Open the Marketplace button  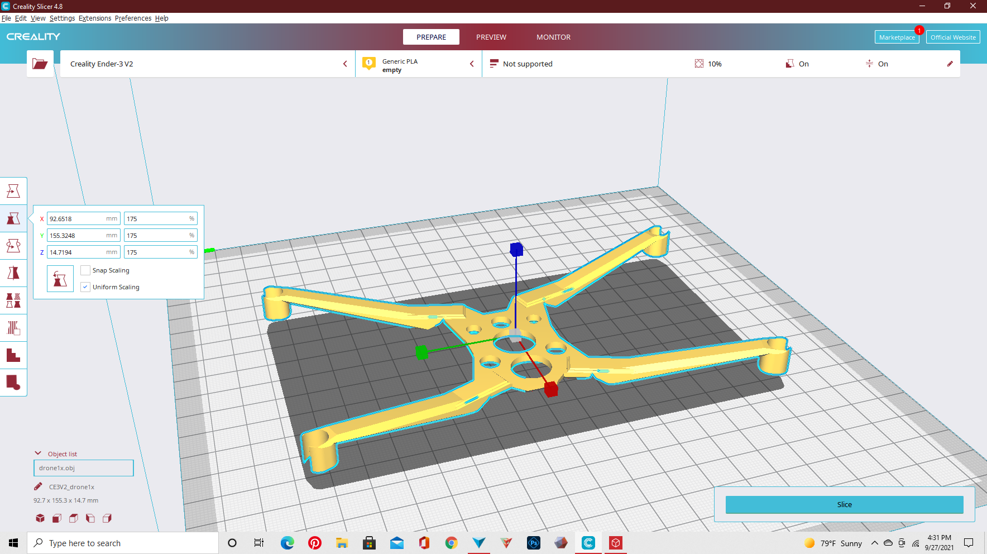tap(897, 37)
